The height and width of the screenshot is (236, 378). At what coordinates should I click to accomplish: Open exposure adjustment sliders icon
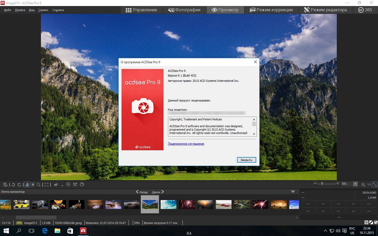75,184
